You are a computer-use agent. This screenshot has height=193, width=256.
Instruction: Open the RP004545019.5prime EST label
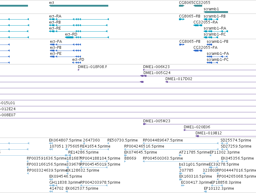100,165
